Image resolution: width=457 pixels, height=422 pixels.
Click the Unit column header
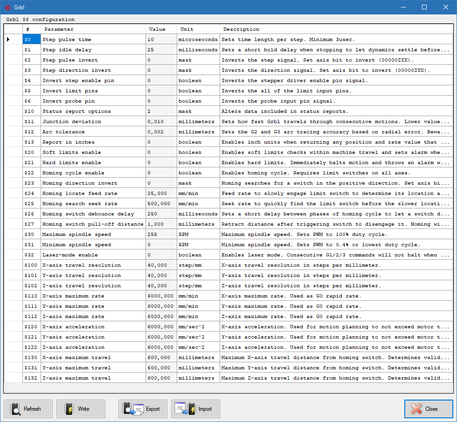198,29
